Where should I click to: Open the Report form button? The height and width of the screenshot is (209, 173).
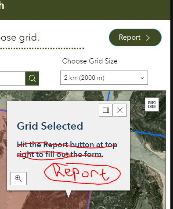point(135,37)
